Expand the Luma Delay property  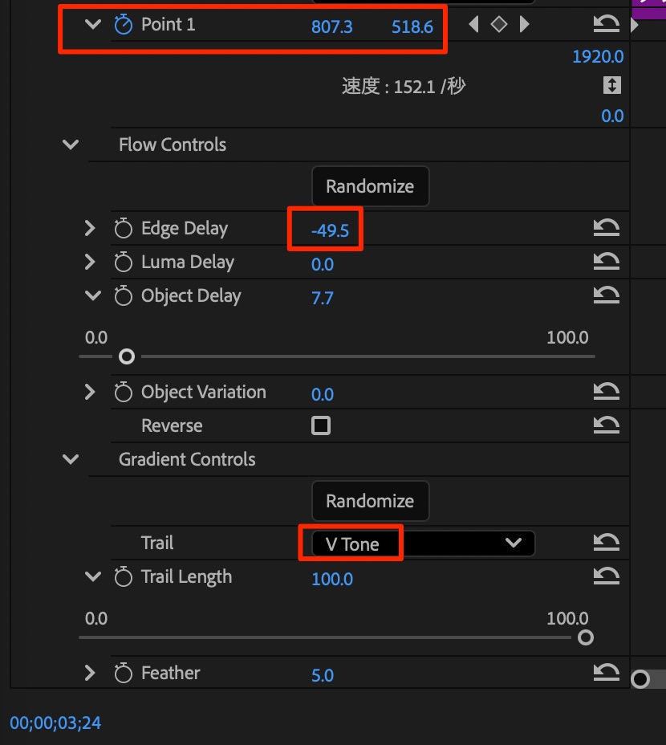(90, 263)
